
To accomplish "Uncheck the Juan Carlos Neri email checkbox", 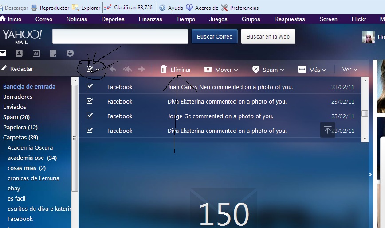I will (90, 86).
